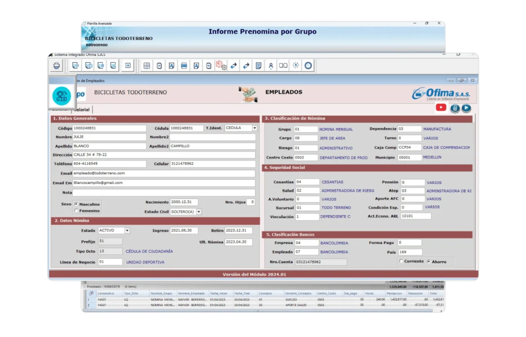Image resolution: width=526 pixels, height=337 pixels.
Task: Click the Act.Econo. ARL field
Action: [416, 216]
